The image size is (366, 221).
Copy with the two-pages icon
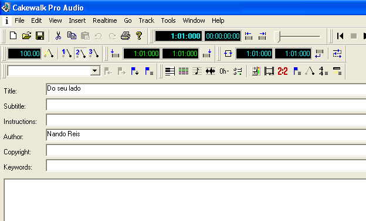point(72,36)
